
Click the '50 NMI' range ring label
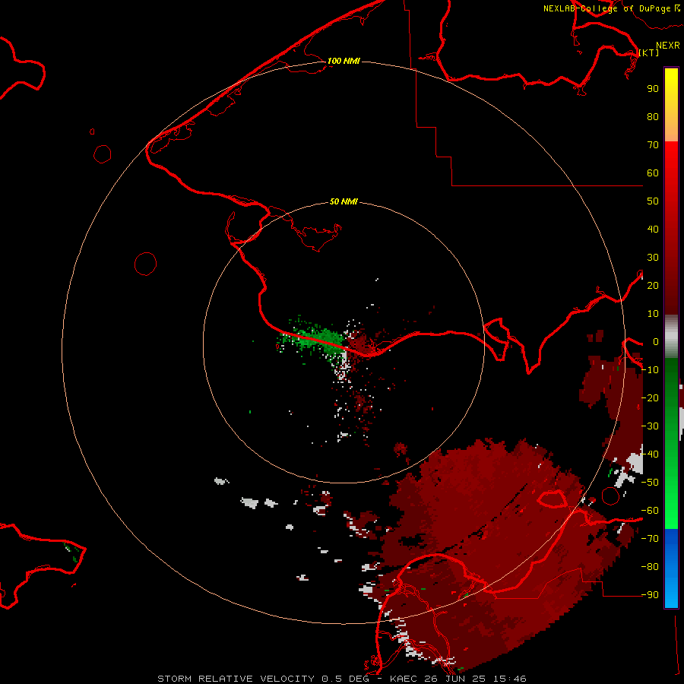point(344,201)
